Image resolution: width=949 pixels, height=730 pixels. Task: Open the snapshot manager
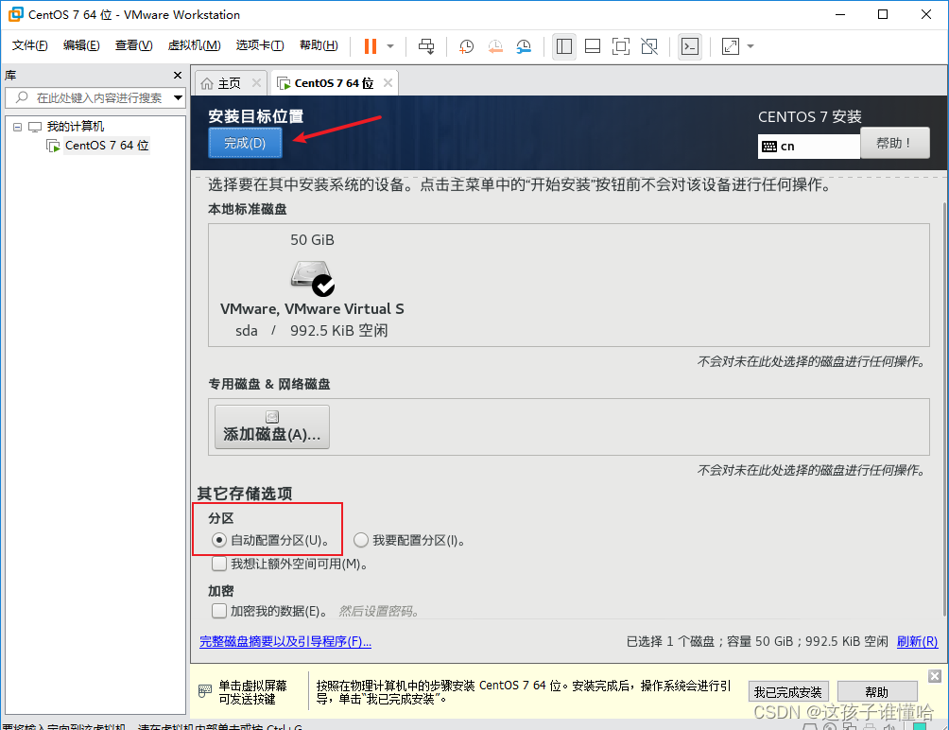[x=525, y=46]
